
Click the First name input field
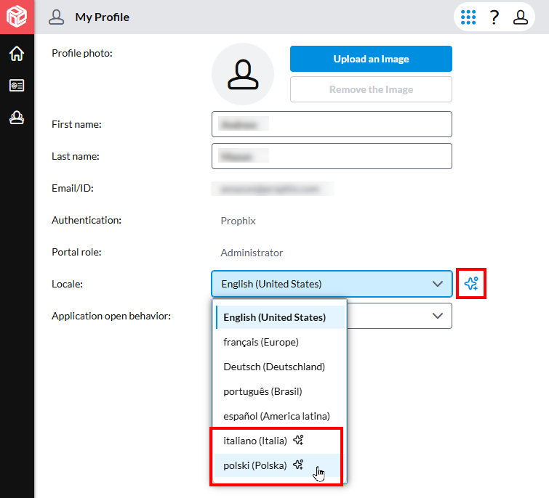click(332, 124)
